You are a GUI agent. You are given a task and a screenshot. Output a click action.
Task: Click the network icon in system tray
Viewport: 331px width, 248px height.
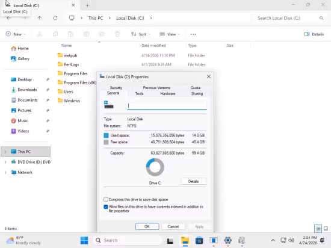[283, 240]
